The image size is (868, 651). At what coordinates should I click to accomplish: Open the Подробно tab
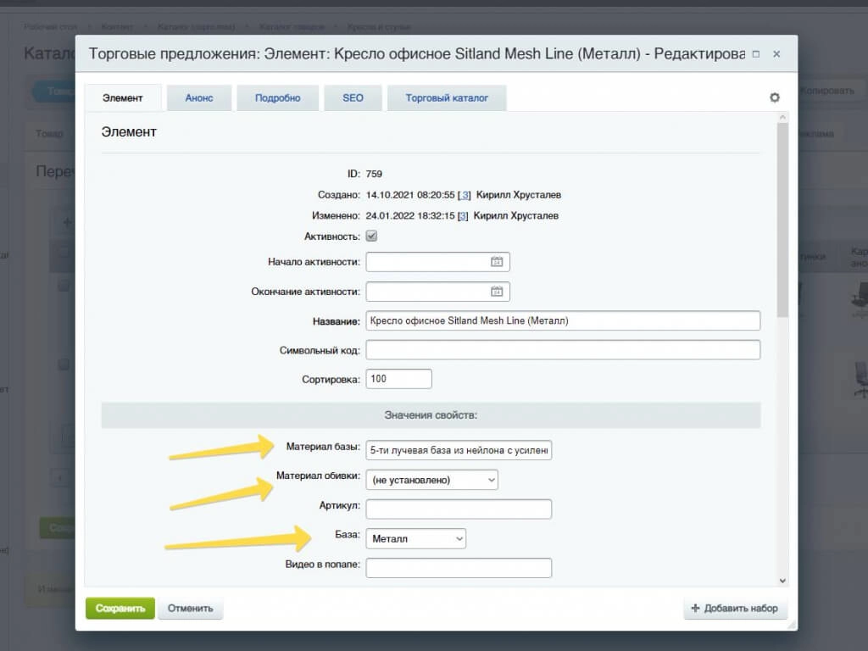click(278, 98)
